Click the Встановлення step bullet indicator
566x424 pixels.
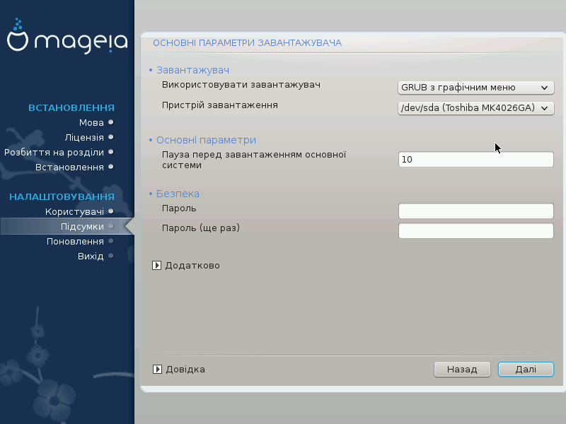111,167
